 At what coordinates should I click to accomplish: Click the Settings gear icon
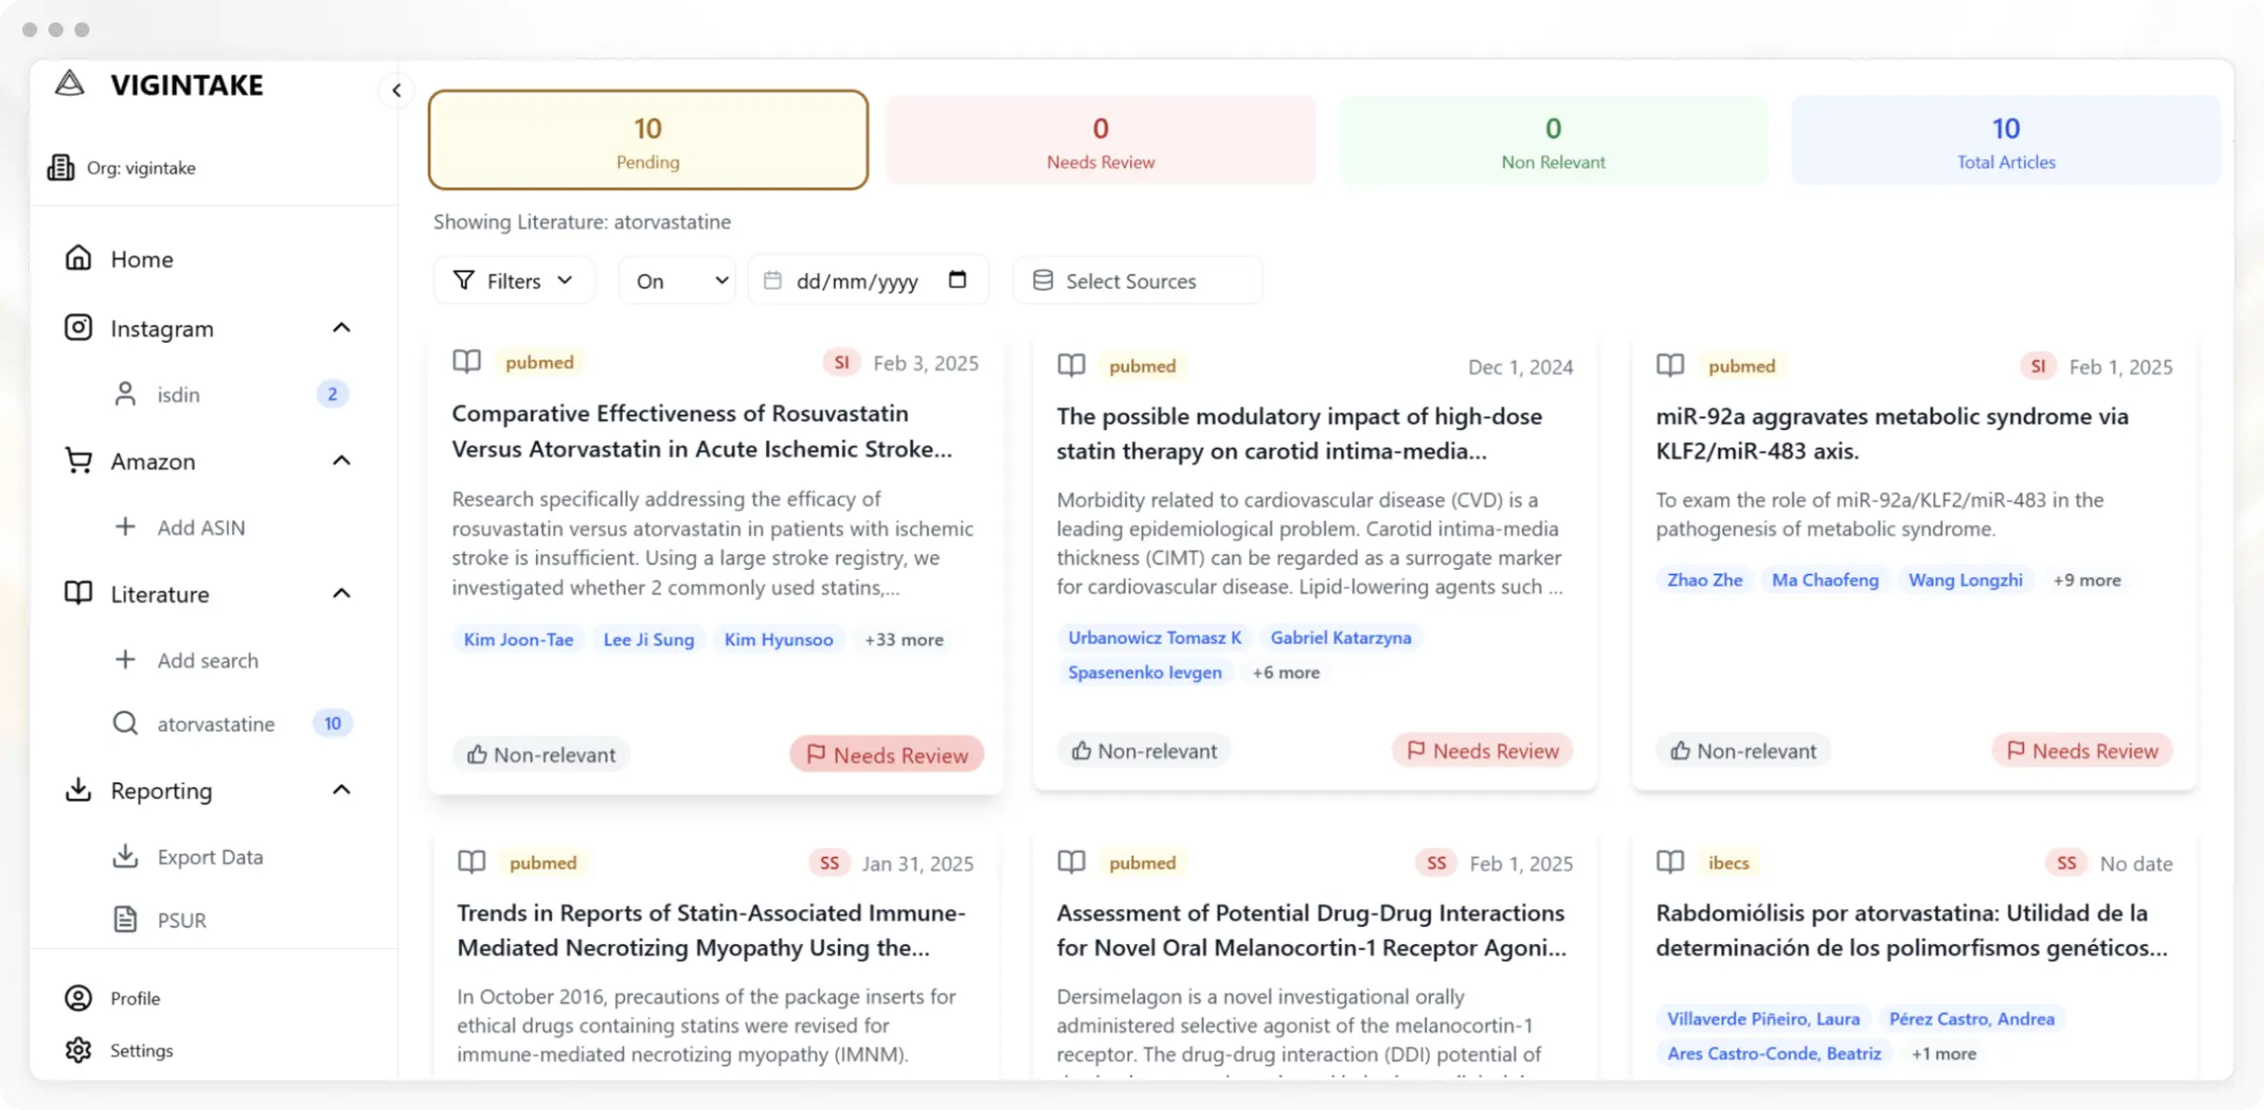78,1049
